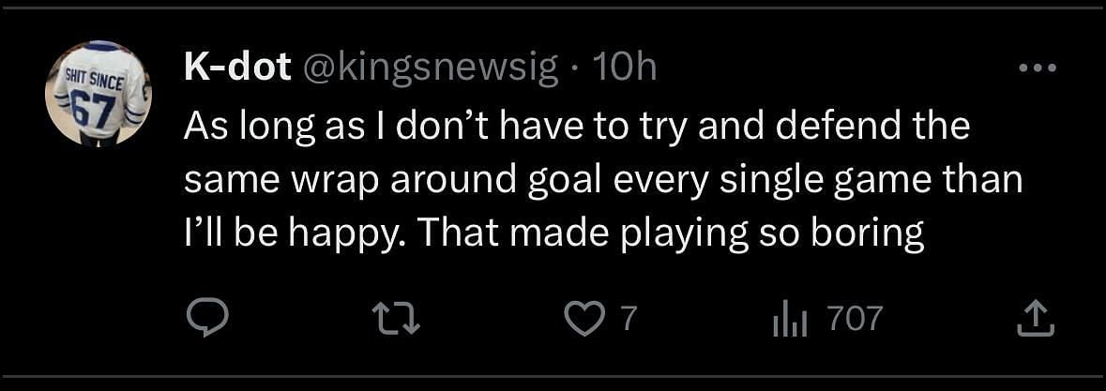Screen dimensions: 1106x391
Task: Reply to K-dot's tweet
Action: (x=206, y=320)
